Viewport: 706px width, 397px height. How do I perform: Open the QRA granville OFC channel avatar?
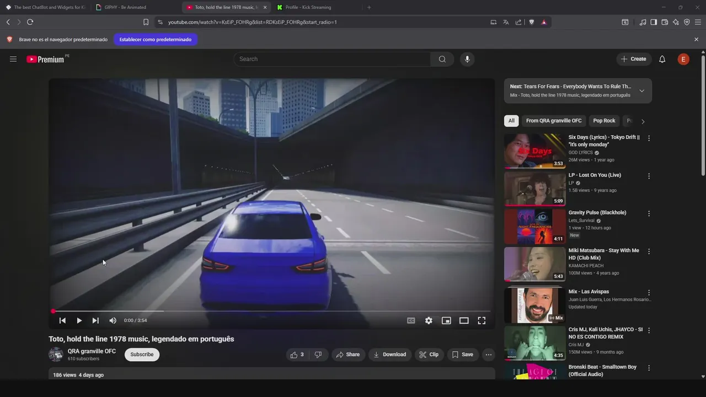[56, 355]
